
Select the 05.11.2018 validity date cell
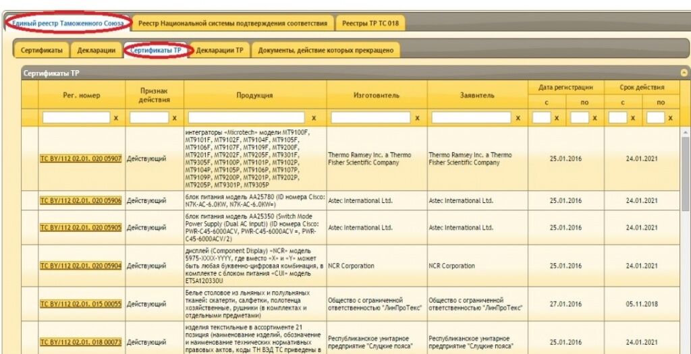tap(642, 304)
